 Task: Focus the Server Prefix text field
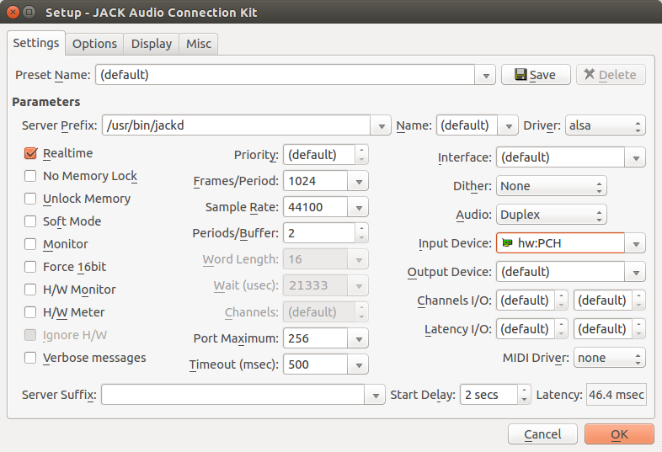pyautogui.click(x=236, y=125)
